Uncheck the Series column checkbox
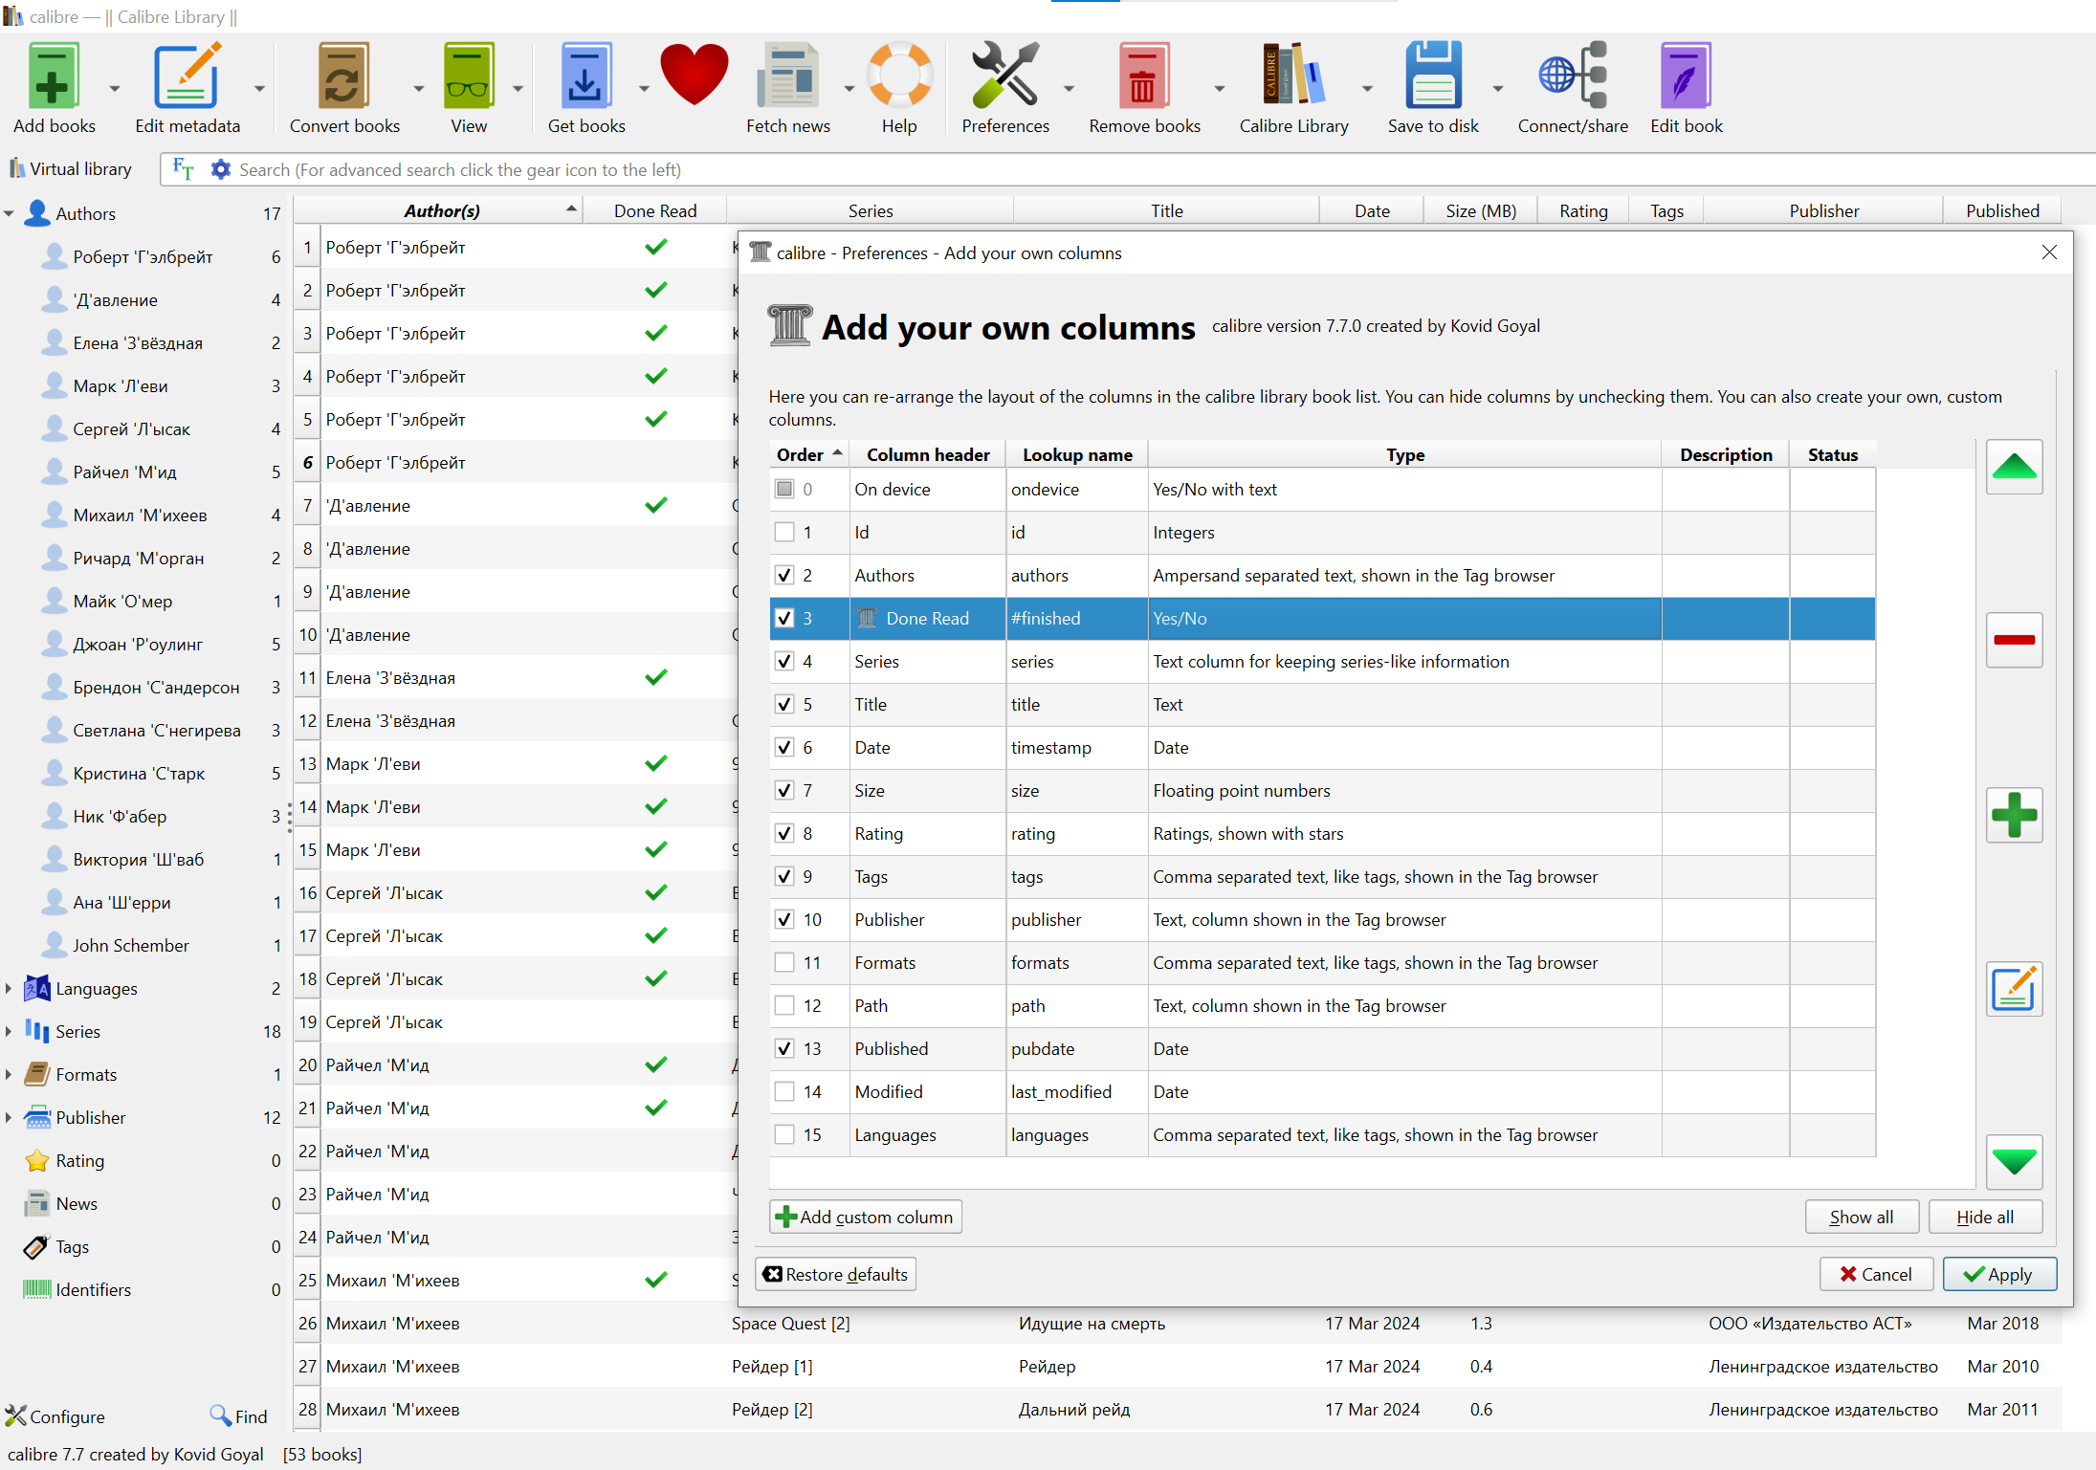The image size is (2096, 1470). (x=784, y=661)
